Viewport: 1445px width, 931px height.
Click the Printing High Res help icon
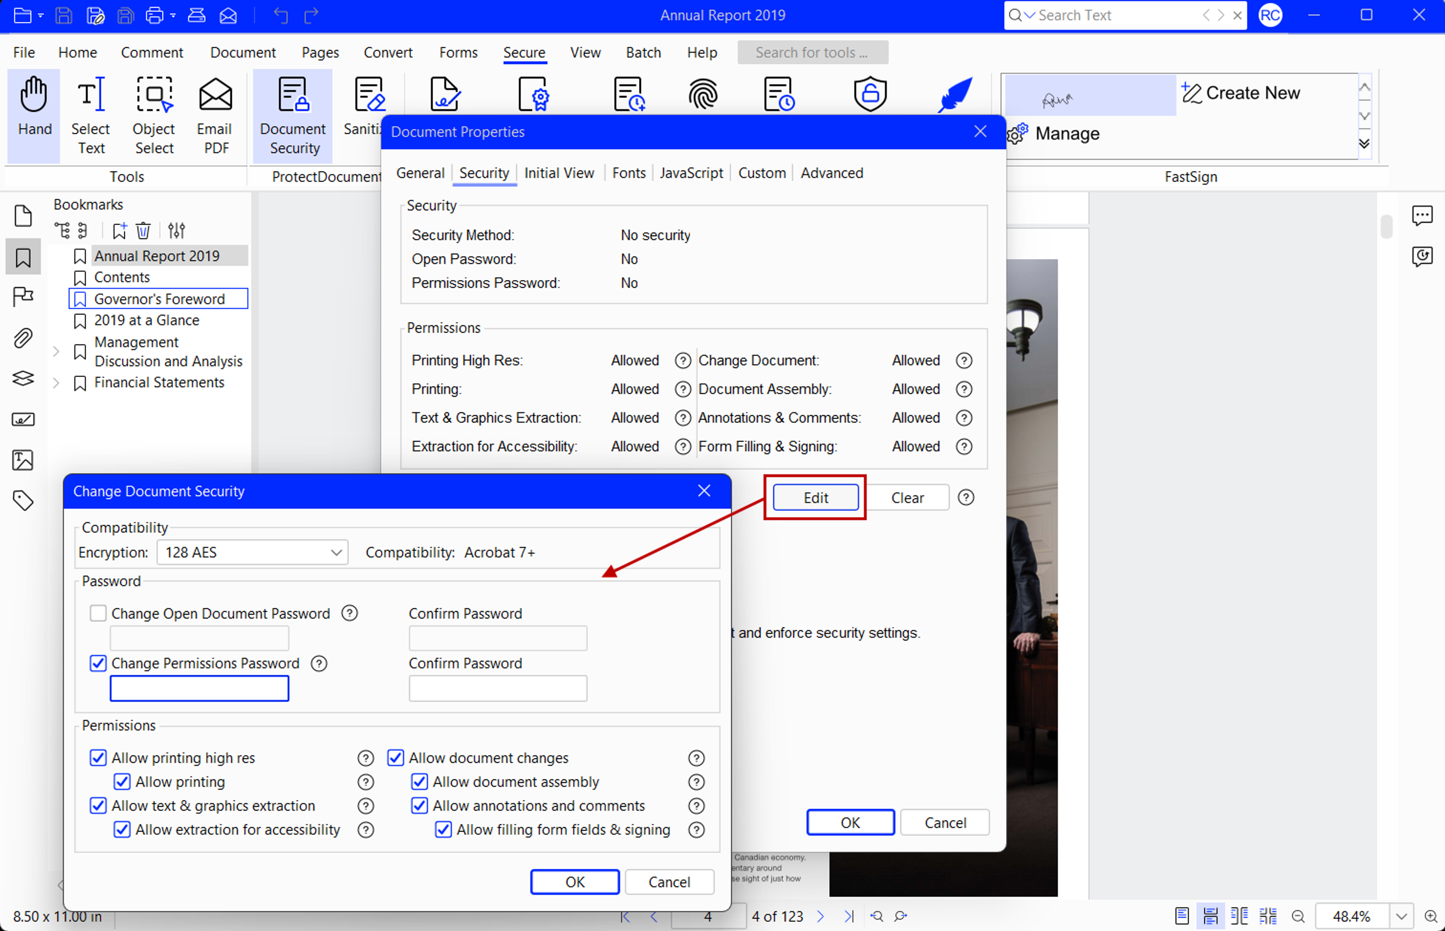[683, 361]
